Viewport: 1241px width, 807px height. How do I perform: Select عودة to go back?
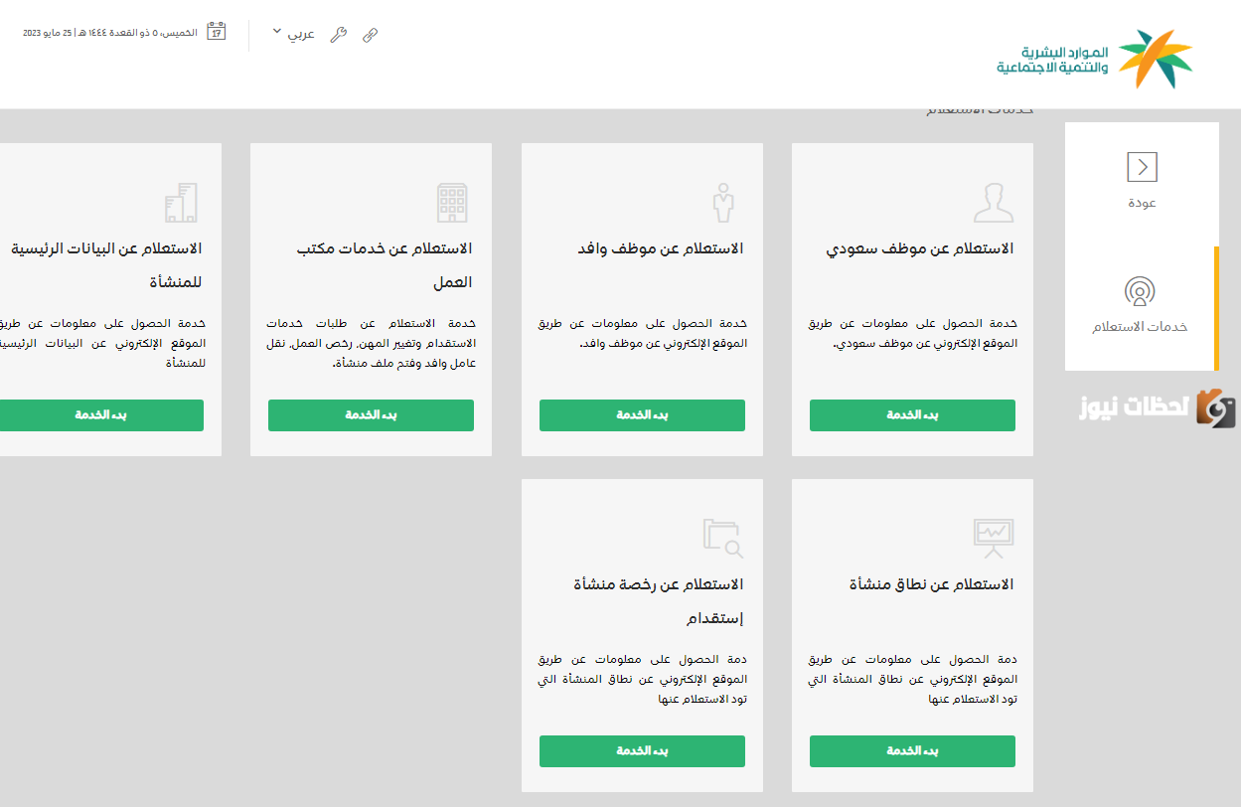click(x=1141, y=203)
